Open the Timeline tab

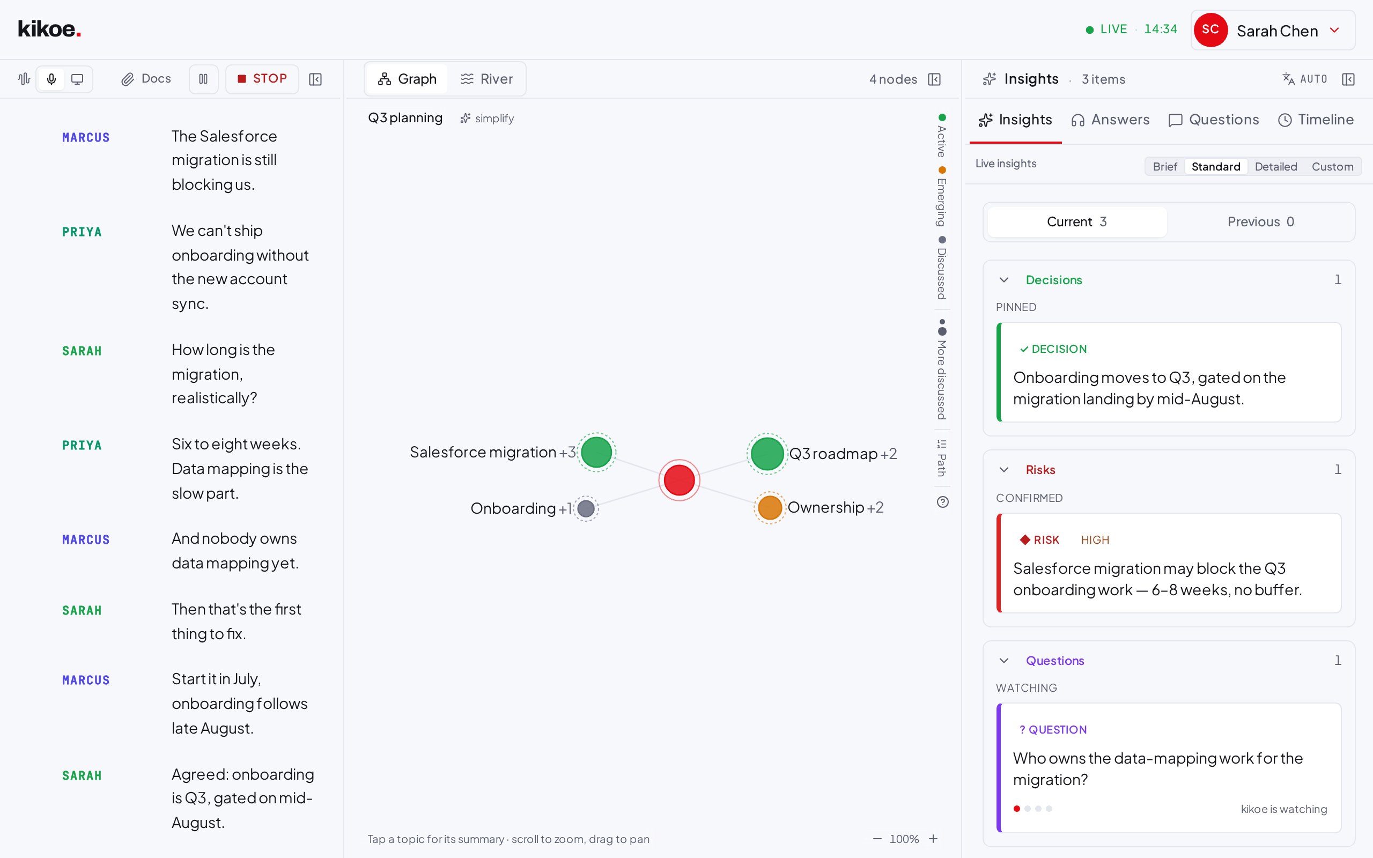pos(1316,120)
